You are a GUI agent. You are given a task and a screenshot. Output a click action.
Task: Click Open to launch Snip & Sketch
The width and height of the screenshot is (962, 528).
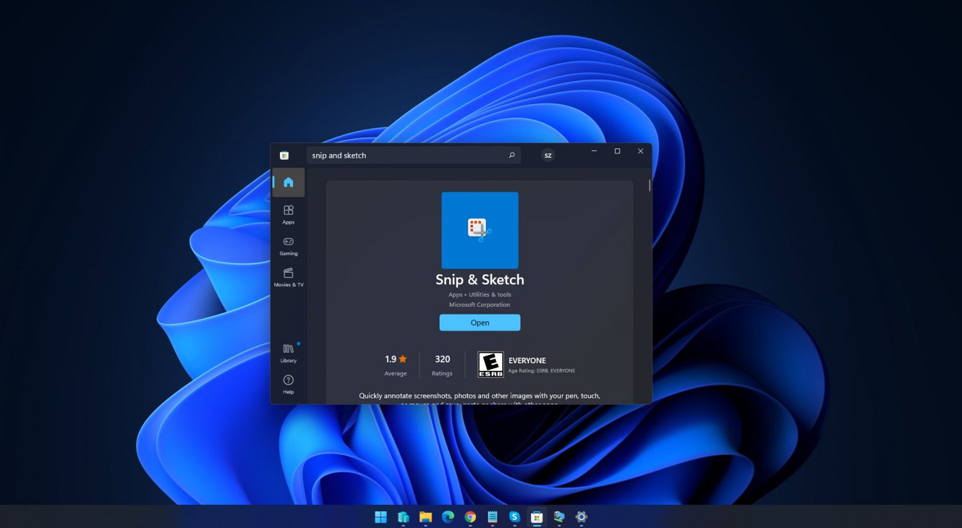point(480,323)
